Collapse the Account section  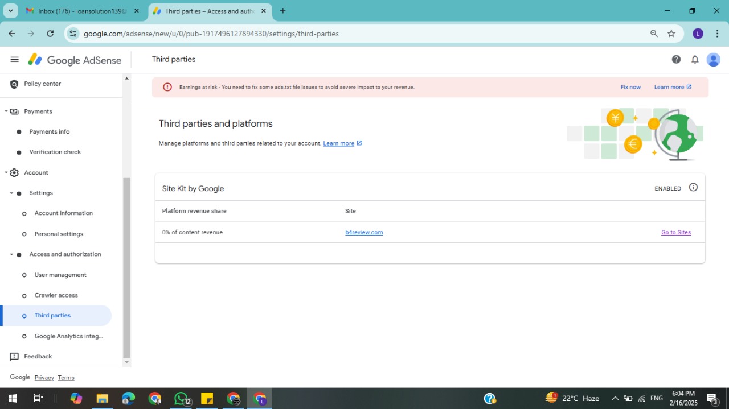click(x=6, y=173)
